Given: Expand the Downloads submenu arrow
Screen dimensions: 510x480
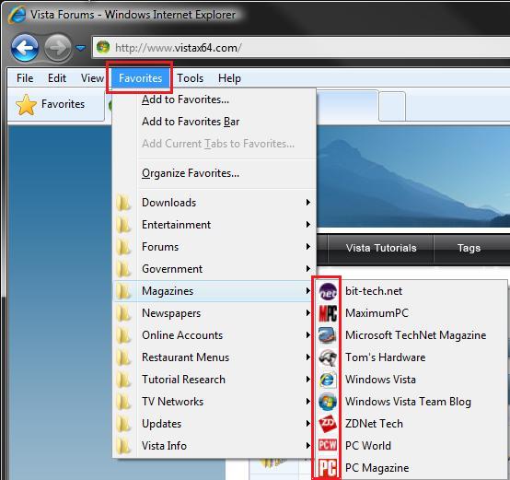Looking at the screenshot, I should tap(307, 203).
